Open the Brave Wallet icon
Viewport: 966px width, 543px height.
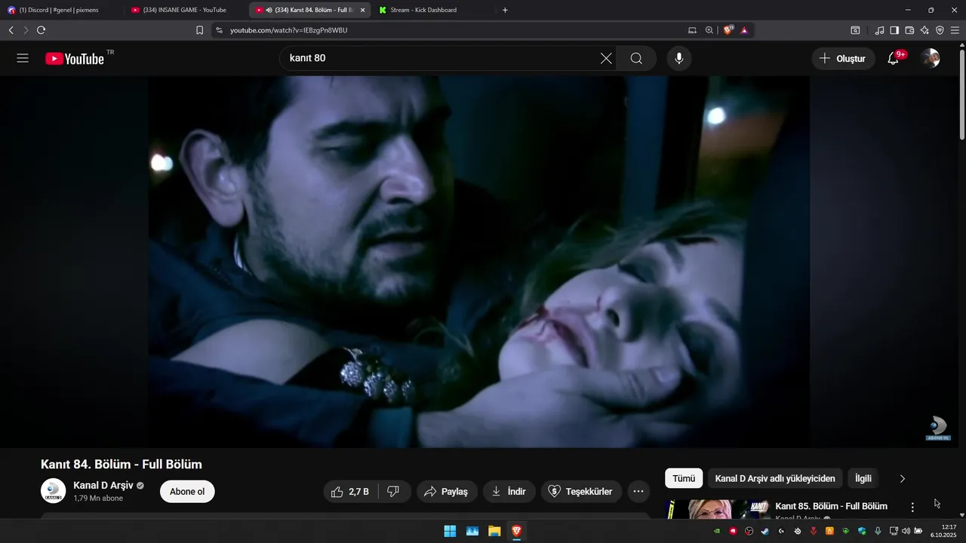(x=909, y=30)
